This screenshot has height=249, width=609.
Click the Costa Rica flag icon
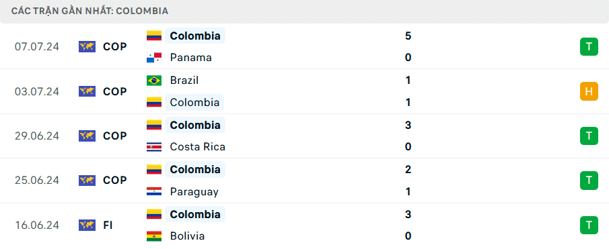coord(154,147)
